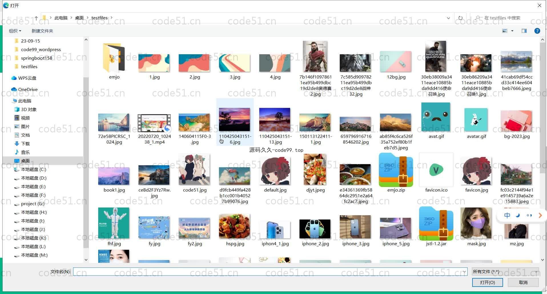The width and height of the screenshot is (547, 294).
Task: Select the hspg.jpg thumbnail
Action: click(235, 226)
